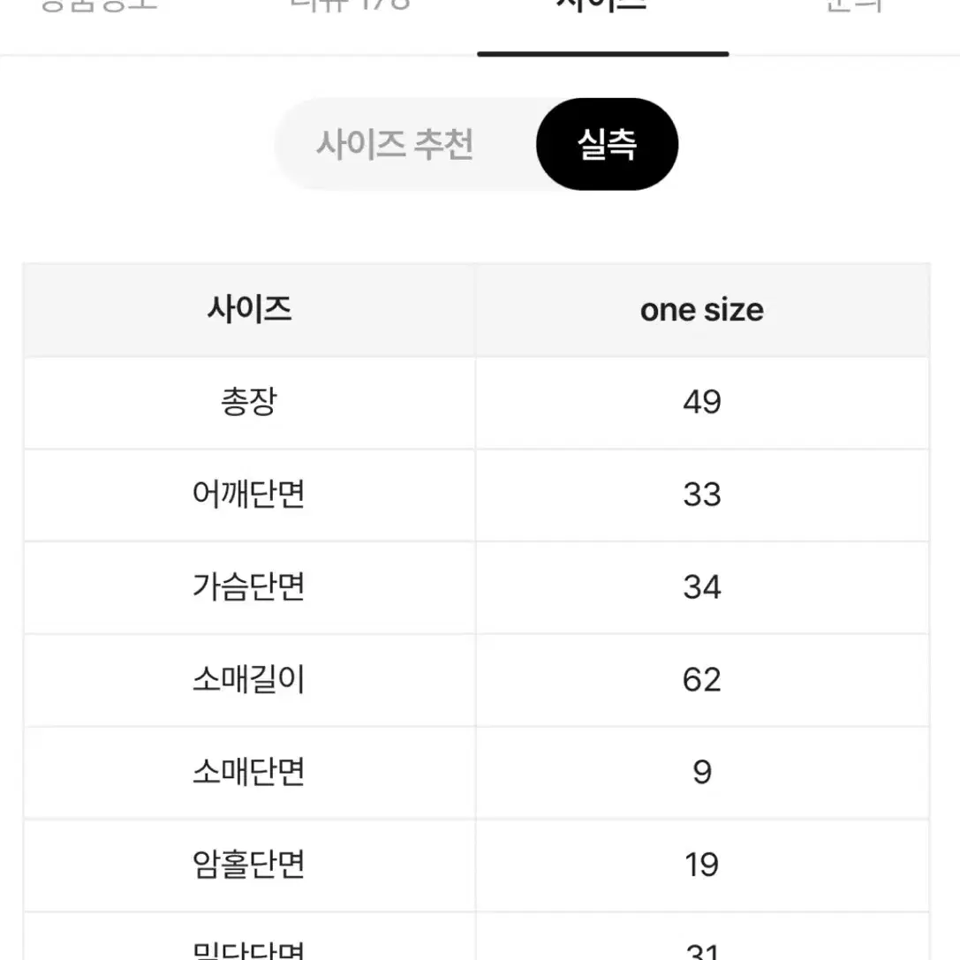
Task: Switch to the 사이즈 추천 option
Action: pos(395,145)
